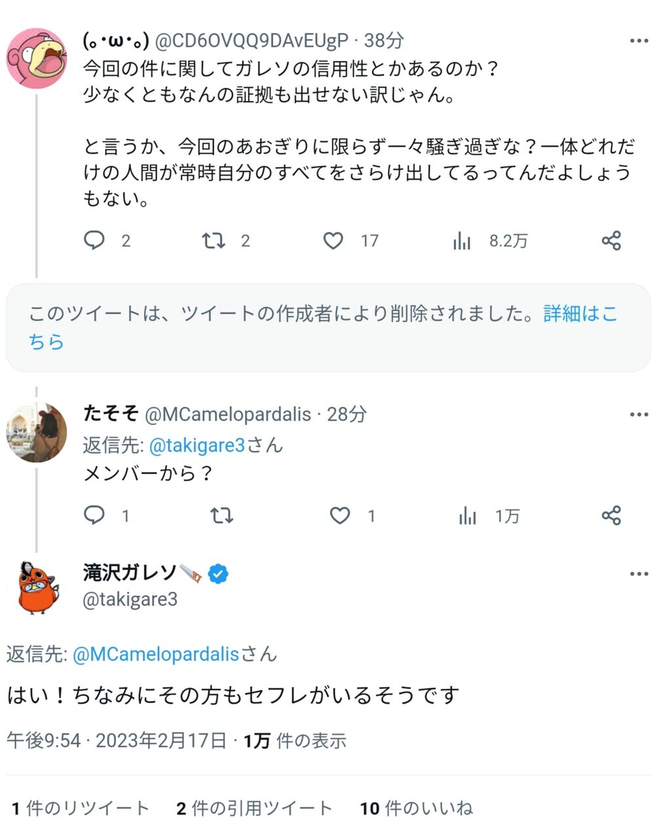Screen dimensions: 671x827
Task: Share たそそ's tweet
Action: pyautogui.click(x=611, y=516)
